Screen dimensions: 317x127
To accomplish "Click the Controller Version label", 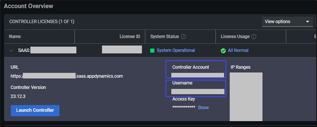I will click(28, 88).
